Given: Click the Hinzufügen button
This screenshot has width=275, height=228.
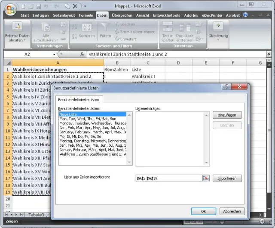Looking at the screenshot, I should 227,115.
